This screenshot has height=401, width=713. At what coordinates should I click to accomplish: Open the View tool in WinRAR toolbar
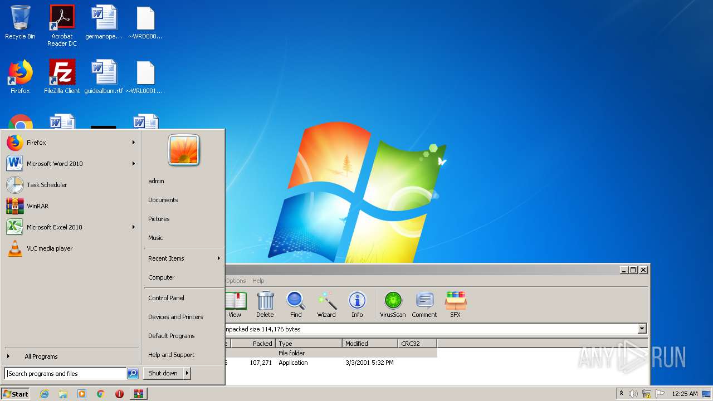[x=235, y=305]
